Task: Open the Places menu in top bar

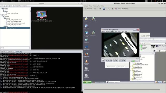Action: click(x=14, y=1)
